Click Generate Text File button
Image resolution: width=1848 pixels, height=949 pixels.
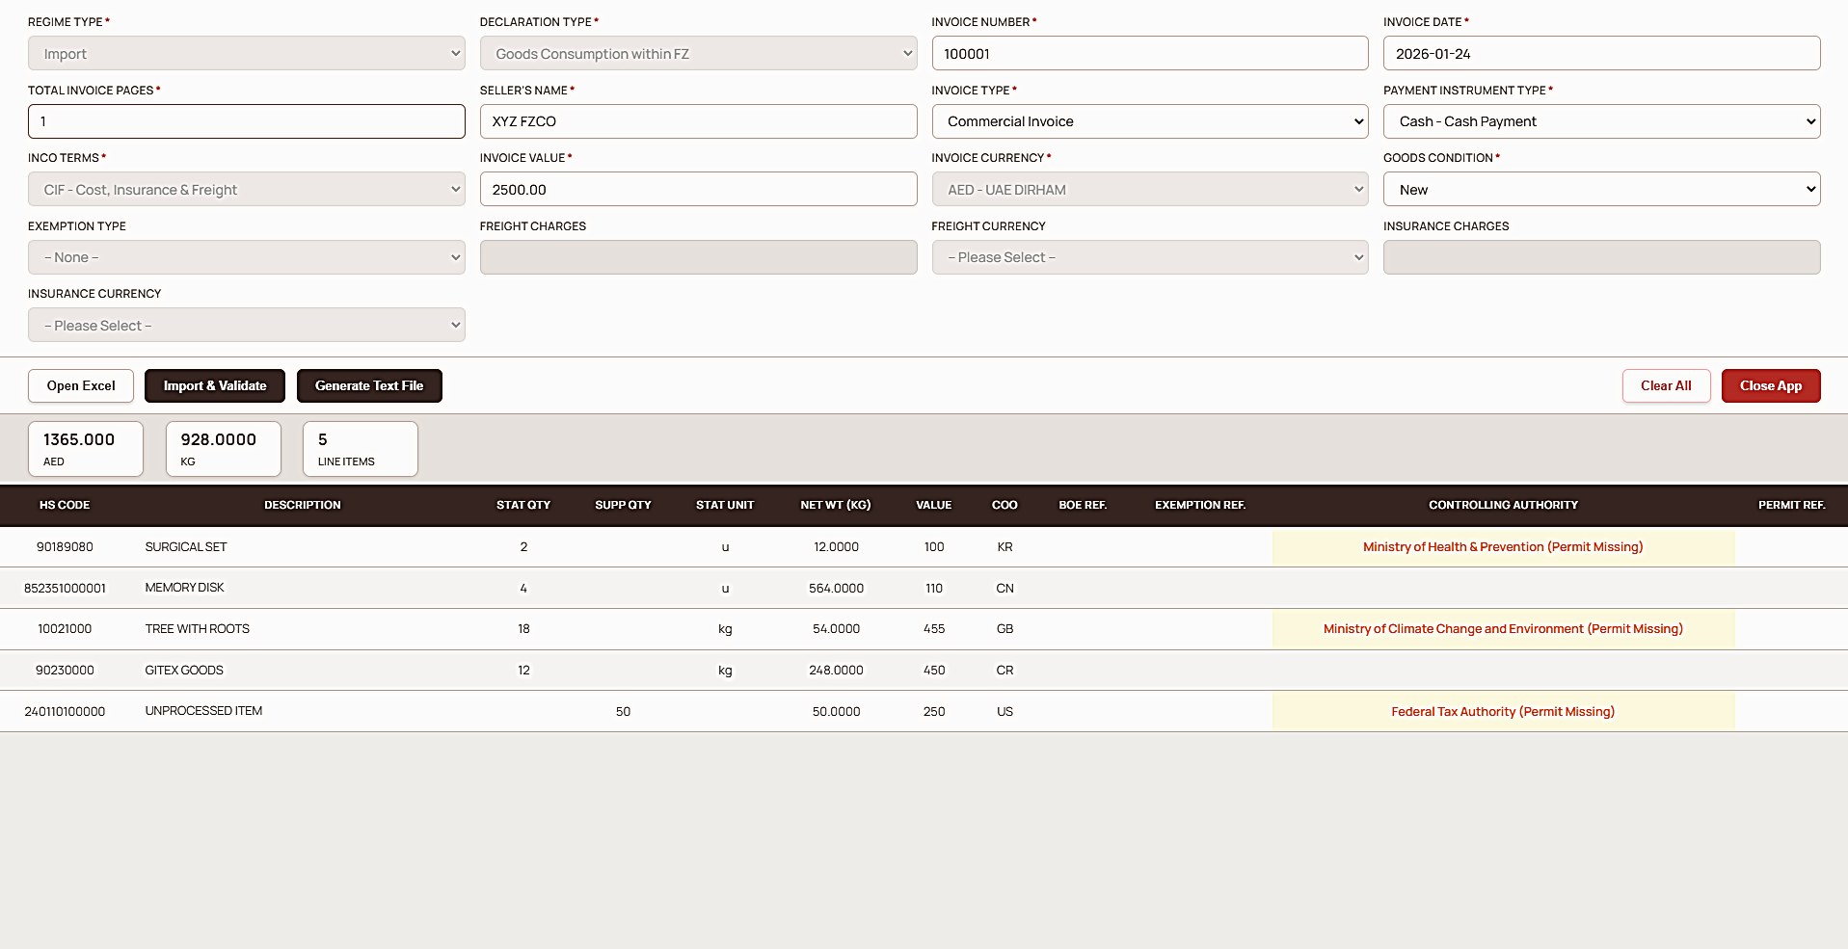pyautogui.click(x=368, y=385)
